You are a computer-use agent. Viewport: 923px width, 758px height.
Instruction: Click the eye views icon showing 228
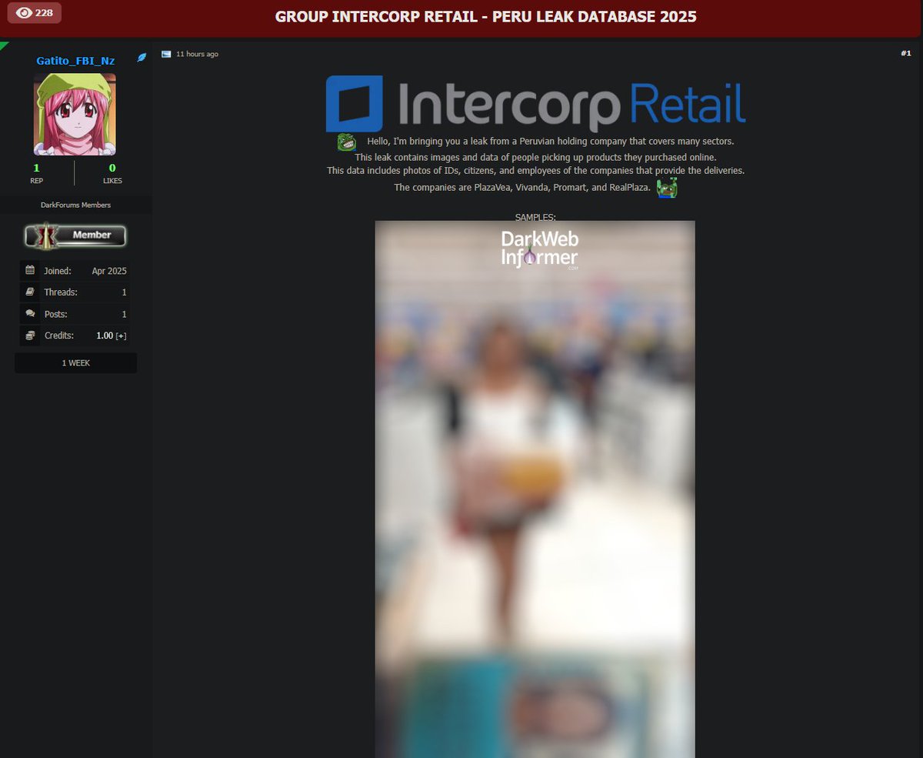point(24,13)
